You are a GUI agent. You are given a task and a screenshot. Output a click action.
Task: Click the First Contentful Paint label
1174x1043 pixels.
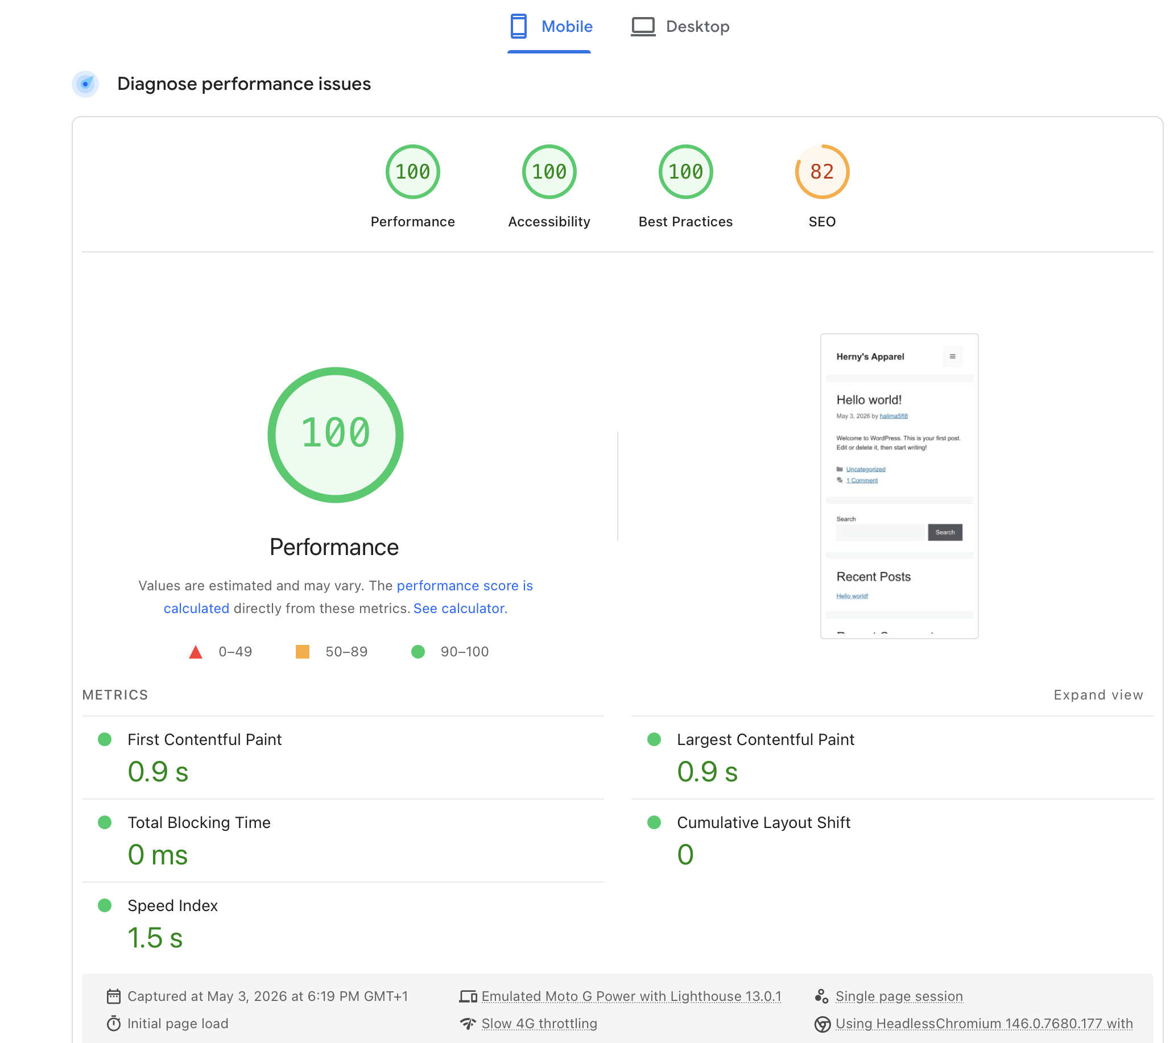(204, 739)
